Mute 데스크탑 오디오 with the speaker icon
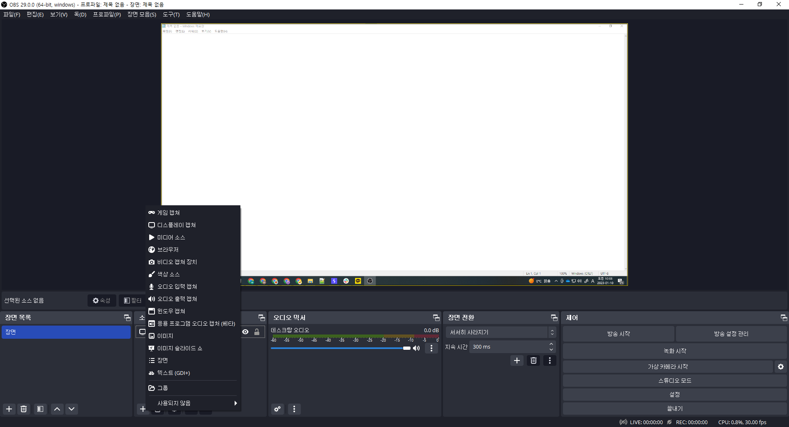This screenshot has height=427, width=789. [416, 348]
